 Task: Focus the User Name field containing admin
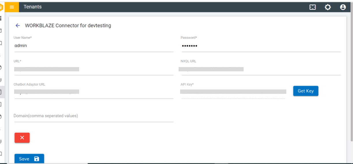tap(94, 46)
